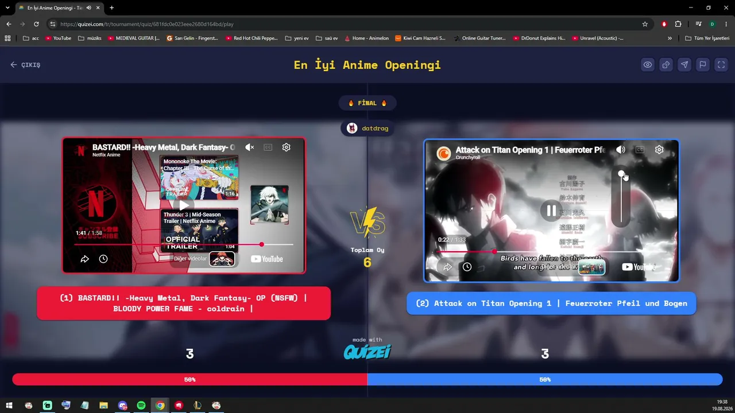Open the MEDIEVAL GUITAR bookmark
735x413 pixels.
(x=134, y=38)
